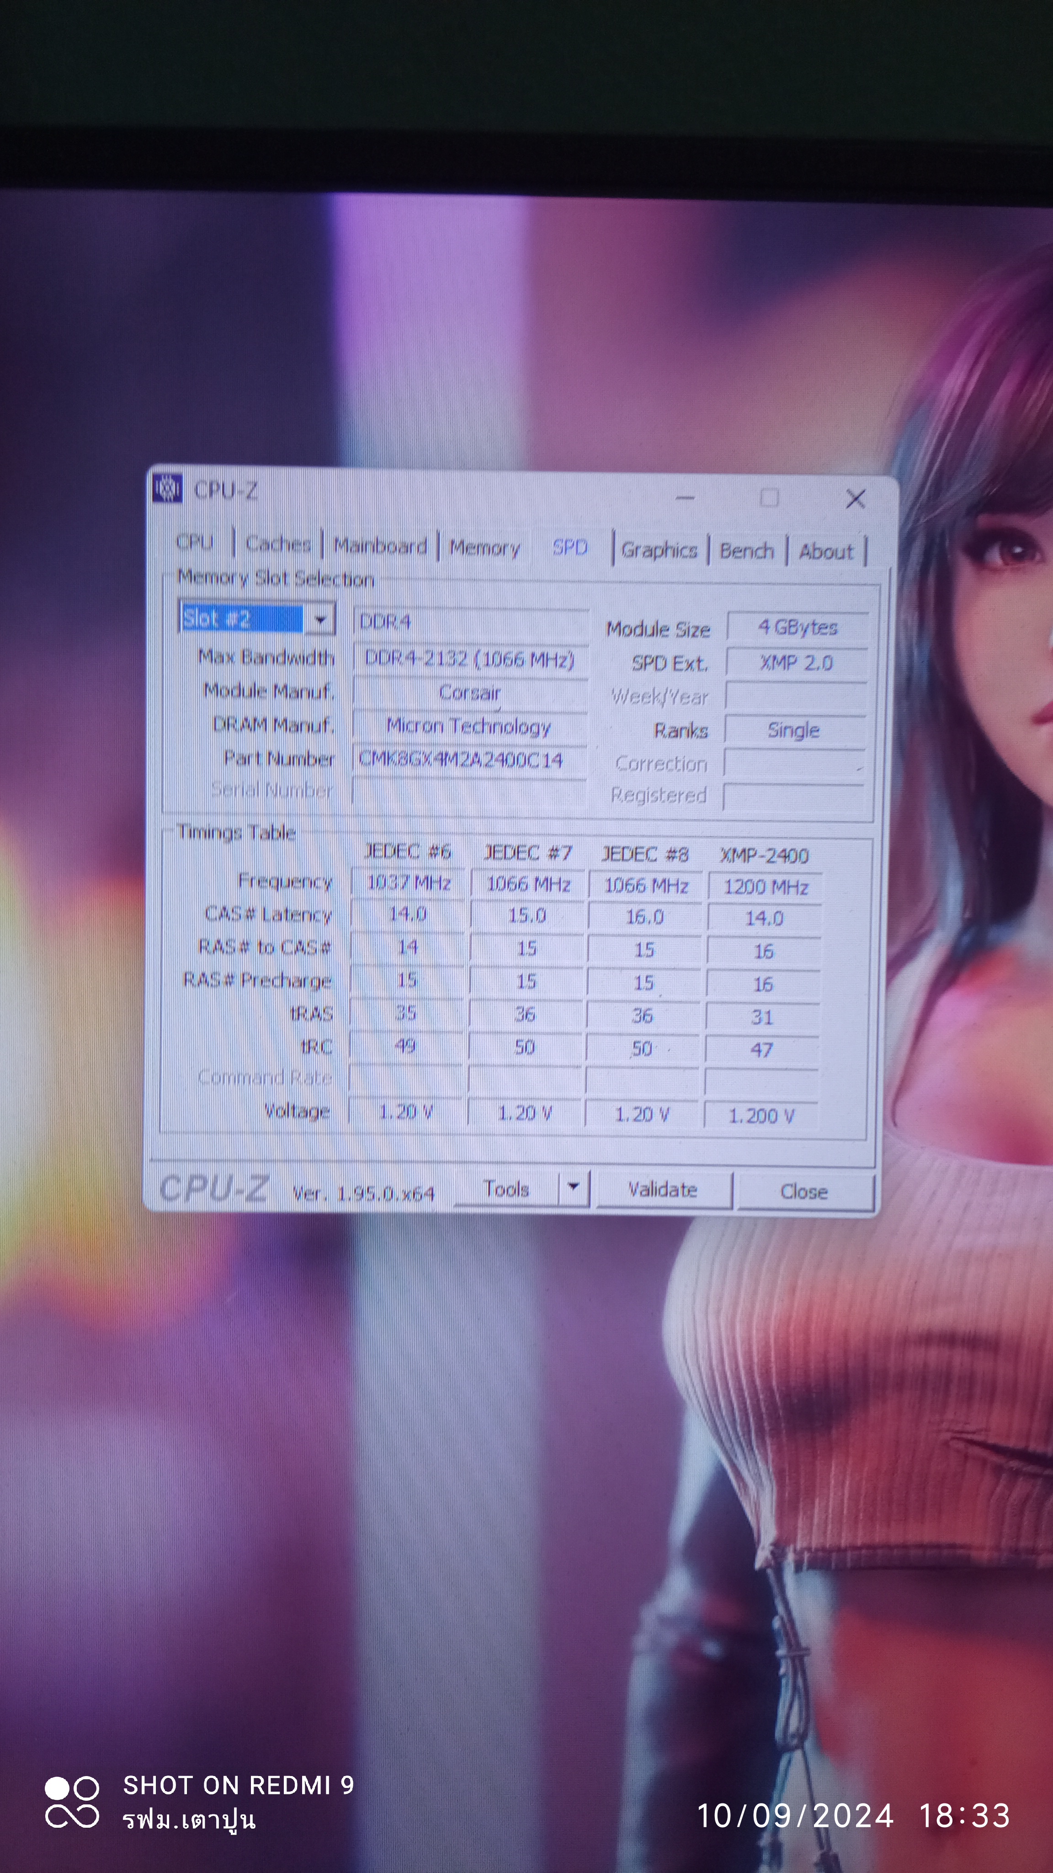Image resolution: width=1053 pixels, height=1873 pixels.
Task: Minimize the CPU-Z window
Action: (x=685, y=498)
